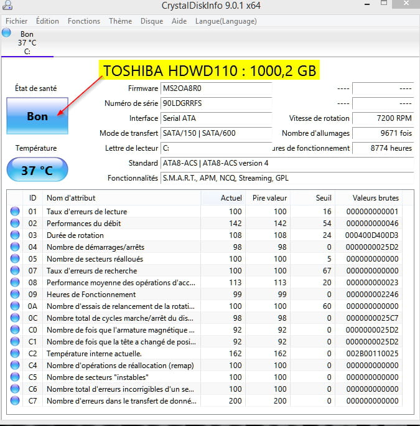Click status orb for Heures de Fonctionnement row

pos(15,295)
